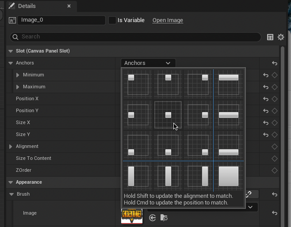Viewport: 291px width, 227px height.
Task: Pick the full-screen stretch anchor preset
Action: 229,176
